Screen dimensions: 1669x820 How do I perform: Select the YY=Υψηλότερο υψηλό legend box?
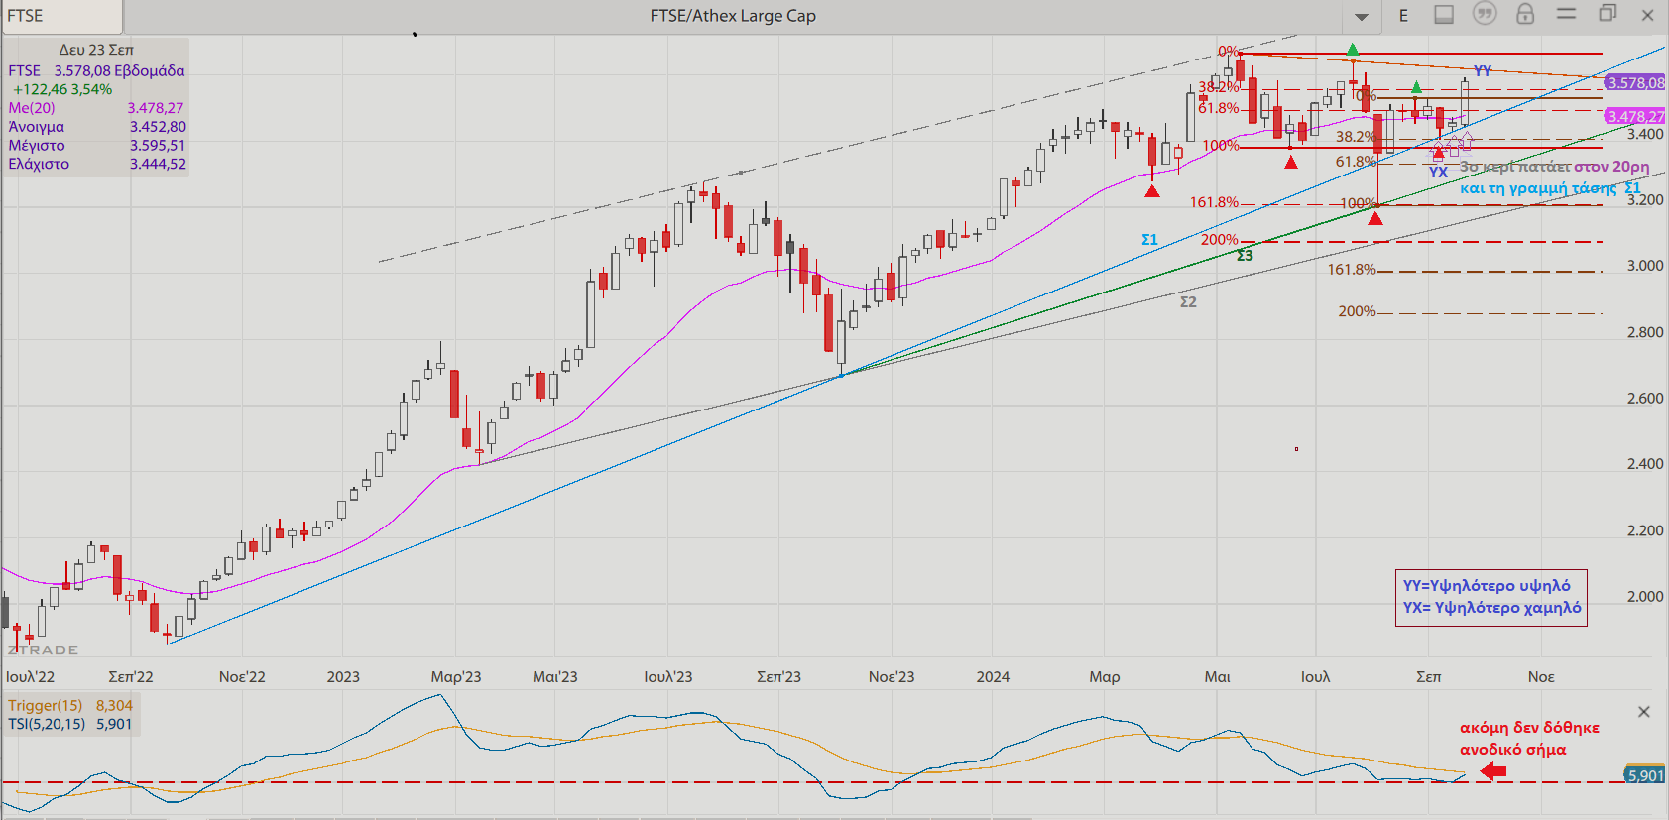point(1491,598)
